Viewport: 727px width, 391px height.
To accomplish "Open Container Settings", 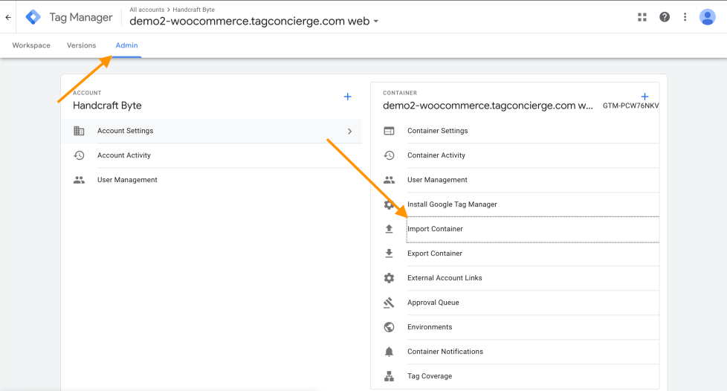I will (438, 131).
